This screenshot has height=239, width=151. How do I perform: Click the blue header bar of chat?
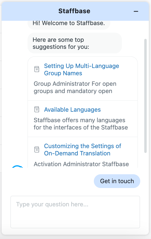(75, 11)
